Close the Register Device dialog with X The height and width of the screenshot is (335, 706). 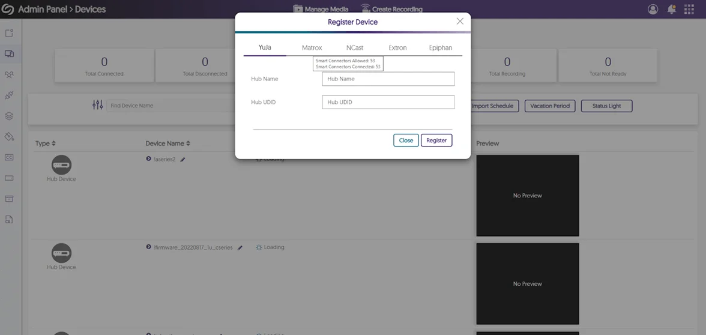(460, 21)
